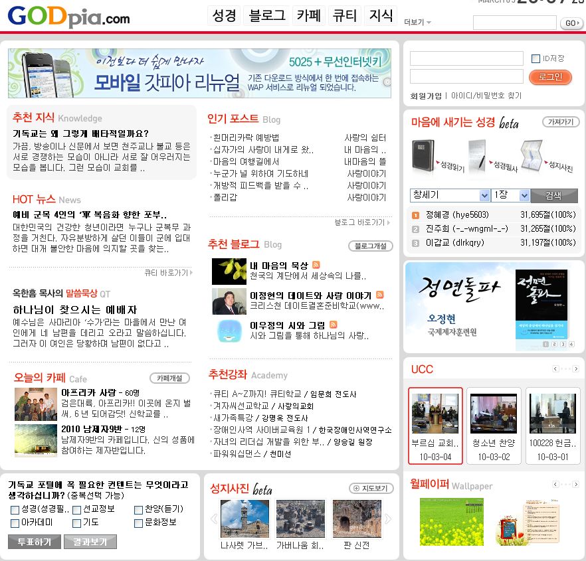The image size is (586, 561).
Task: Click the UCC next arrow icon
Action: tap(575, 369)
